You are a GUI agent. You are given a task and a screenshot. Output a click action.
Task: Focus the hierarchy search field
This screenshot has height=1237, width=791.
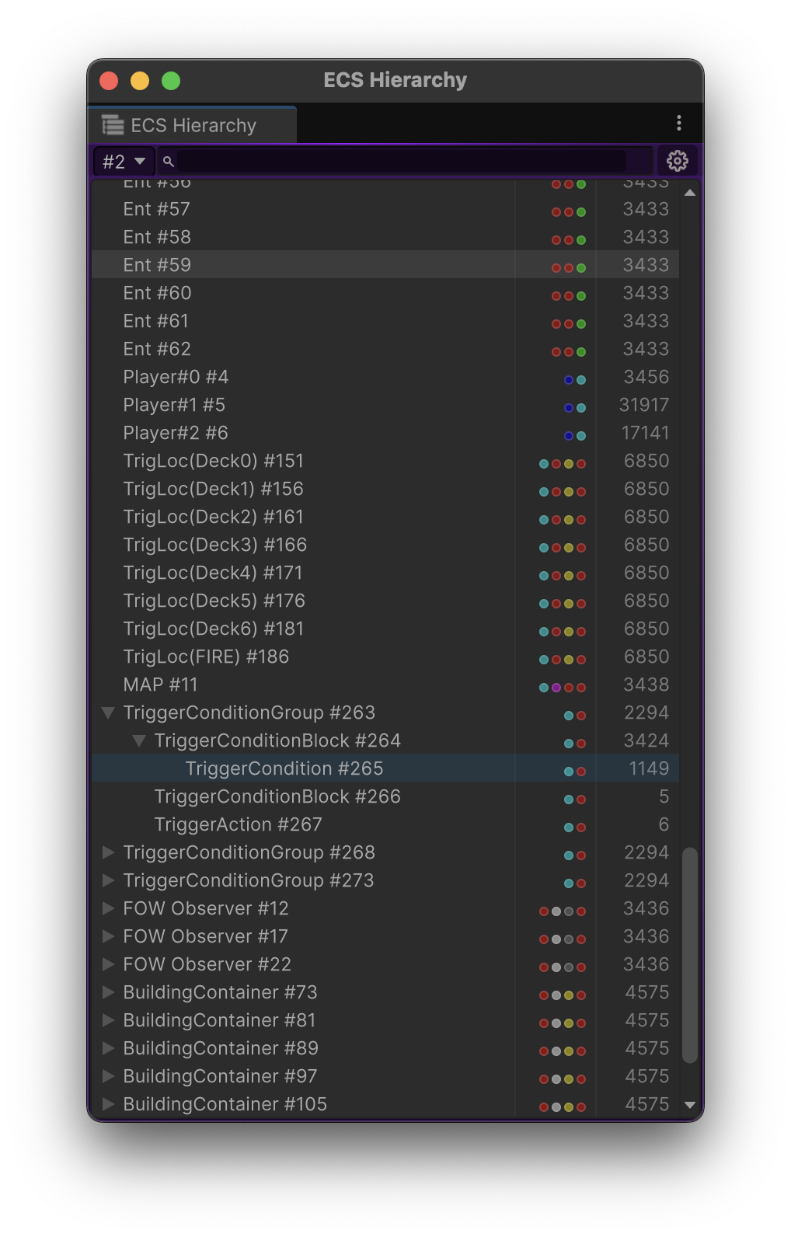tap(402, 161)
